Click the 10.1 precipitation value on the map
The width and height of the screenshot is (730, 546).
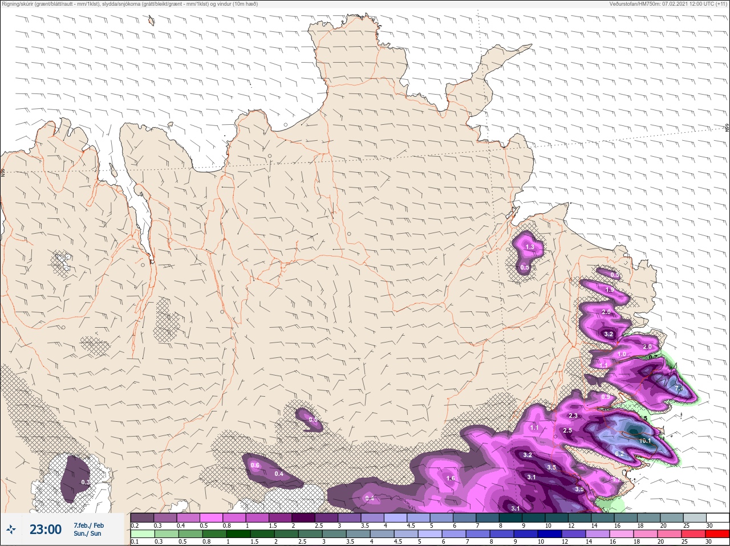click(x=645, y=441)
